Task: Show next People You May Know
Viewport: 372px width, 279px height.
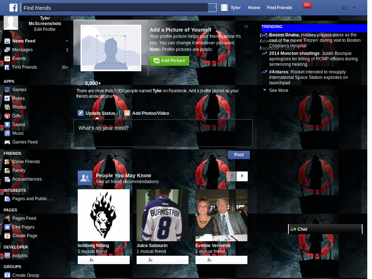Action: pos(242,176)
